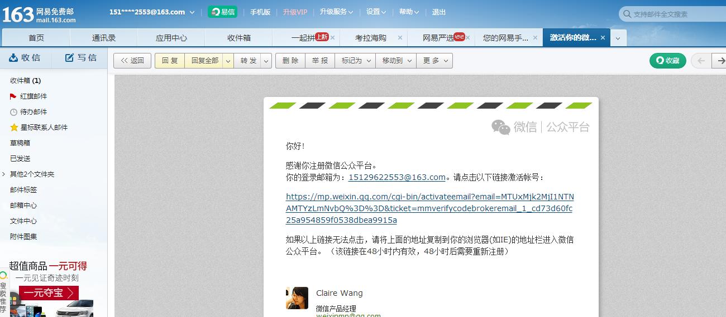Close the 一起拼 tab

coord(333,38)
